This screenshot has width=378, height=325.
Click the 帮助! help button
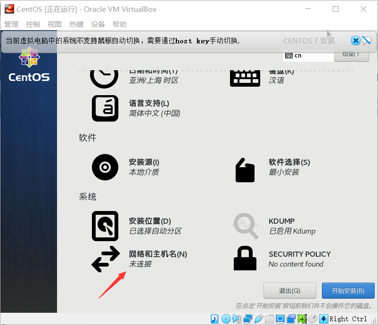click(351, 54)
